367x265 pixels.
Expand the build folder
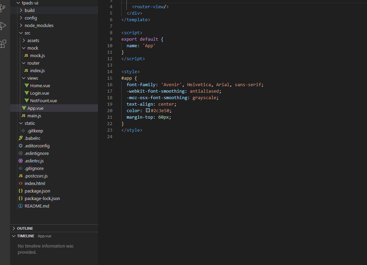coord(54,10)
